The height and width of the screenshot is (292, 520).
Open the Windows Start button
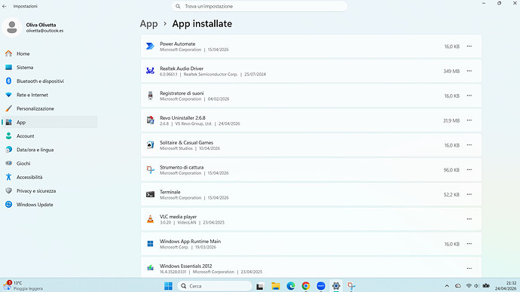click(169, 286)
